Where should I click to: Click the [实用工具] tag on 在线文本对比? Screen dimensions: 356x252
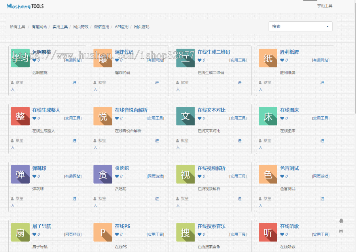pos(238,118)
